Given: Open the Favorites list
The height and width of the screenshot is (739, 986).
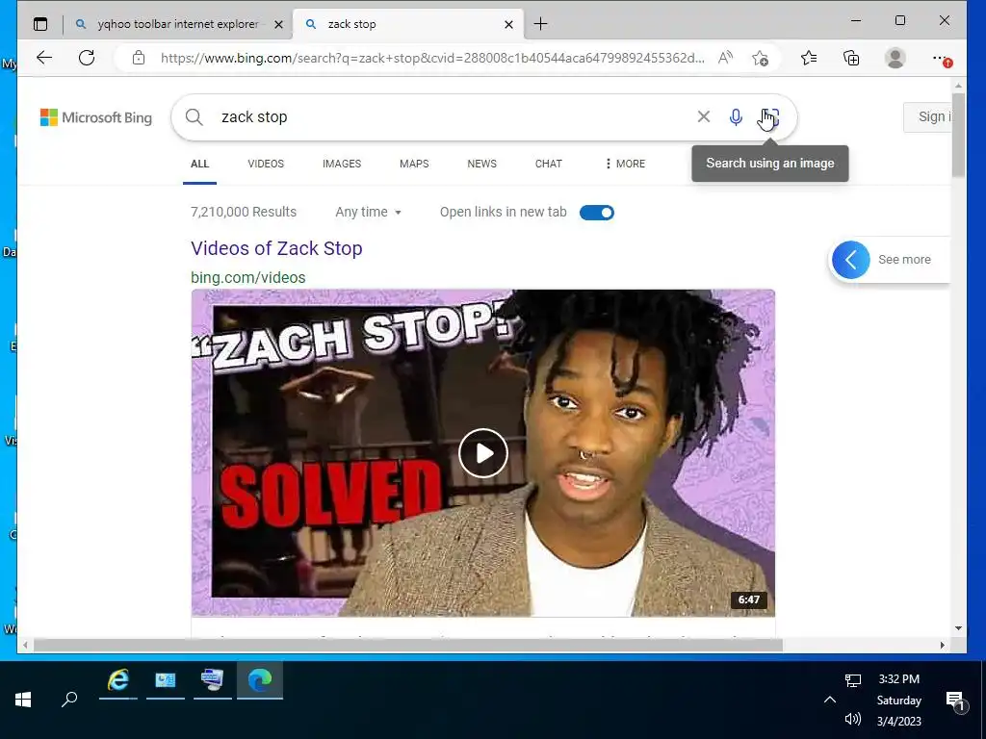Looking at the screenshot, I should (x=809, y=59).
